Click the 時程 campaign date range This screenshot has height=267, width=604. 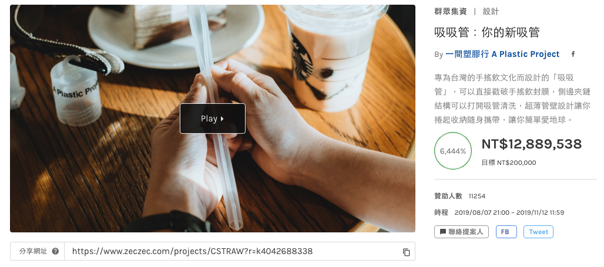(x=499, y=212)
